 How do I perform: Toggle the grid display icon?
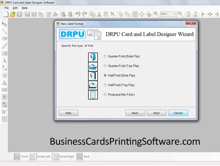[x=135, y=14]
